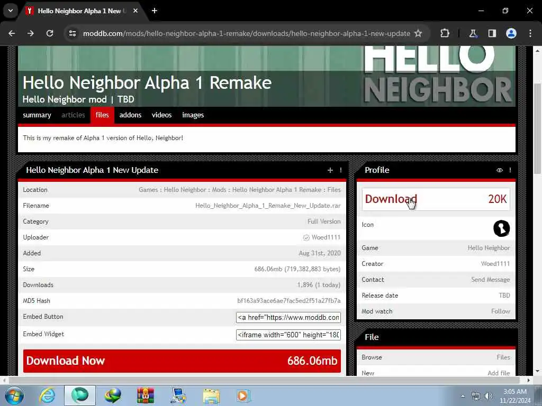Click the Mods breadcrumb link
The width and height of the screenshot is (542, 406).
tap(219, 190)
